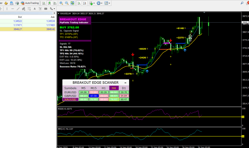The image size is (249, 148).
Task: Expand the periods dropdown arrow
Action: click(102, 3)
